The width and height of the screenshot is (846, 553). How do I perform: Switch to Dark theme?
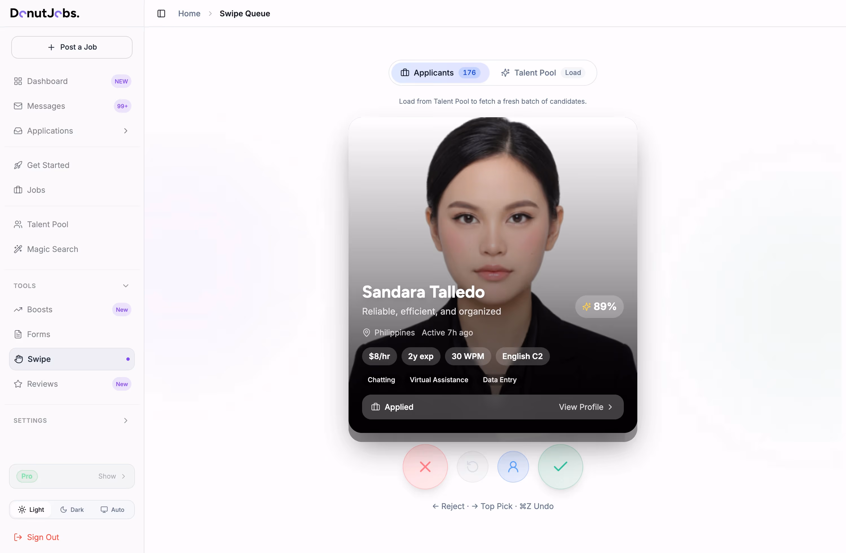click(72, 510)
